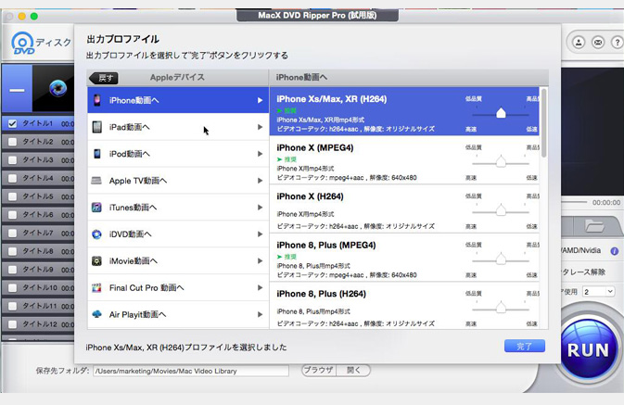Check the タイトル7 checkbox

coord(12,234)
